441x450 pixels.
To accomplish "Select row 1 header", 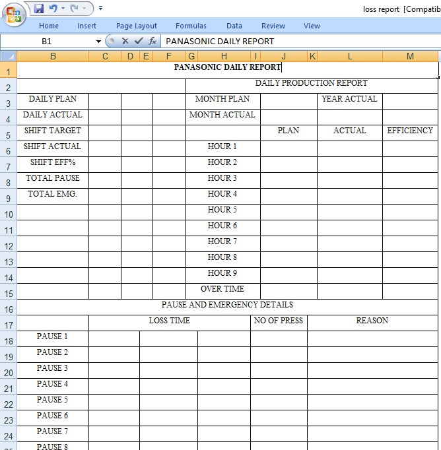I will (9, 70).
